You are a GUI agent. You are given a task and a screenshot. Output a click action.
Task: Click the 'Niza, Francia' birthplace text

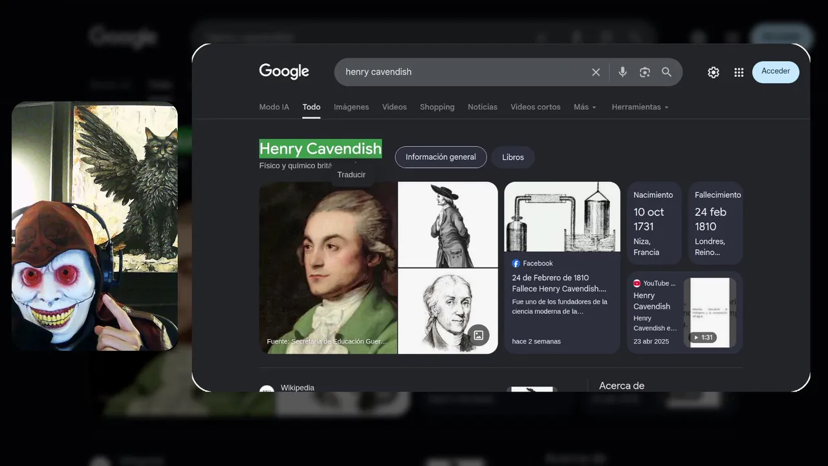(646, 247)
